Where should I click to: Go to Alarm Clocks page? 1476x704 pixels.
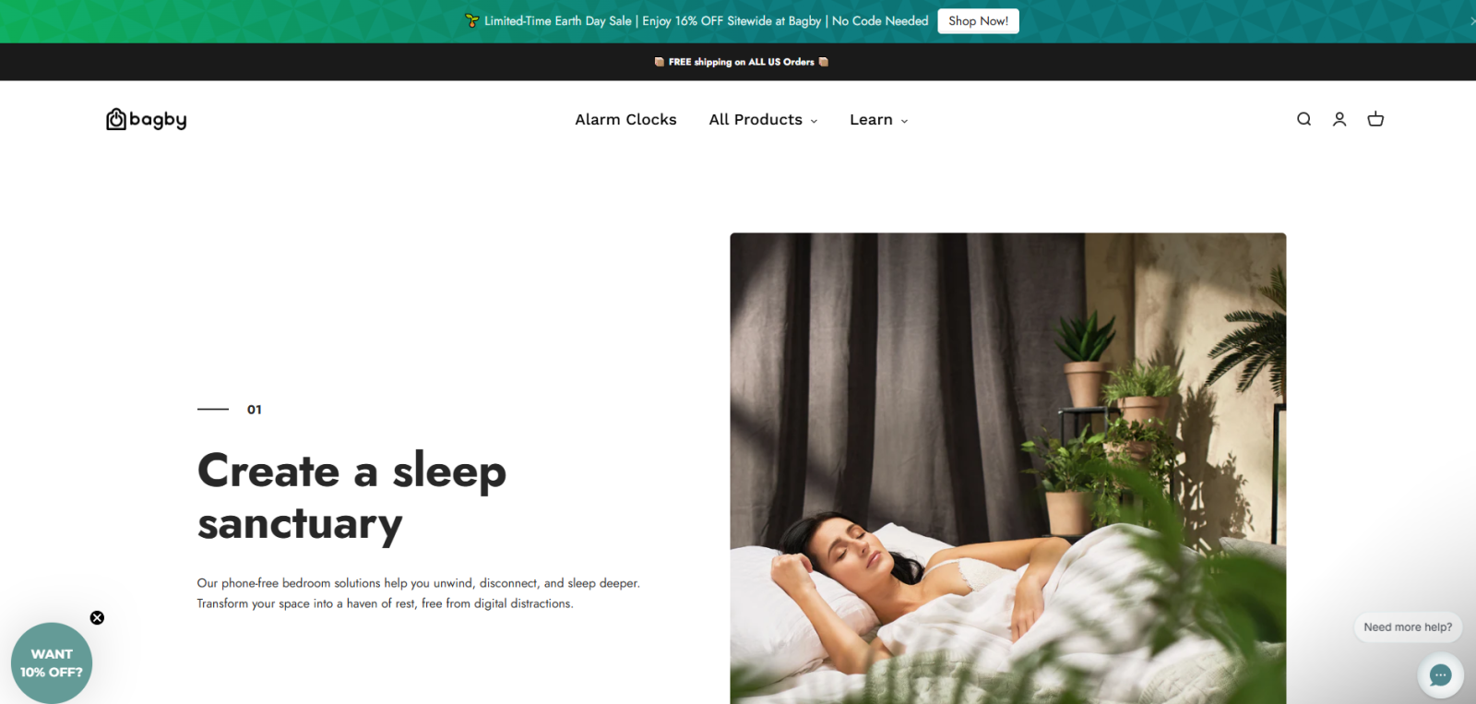click(625, 120)
